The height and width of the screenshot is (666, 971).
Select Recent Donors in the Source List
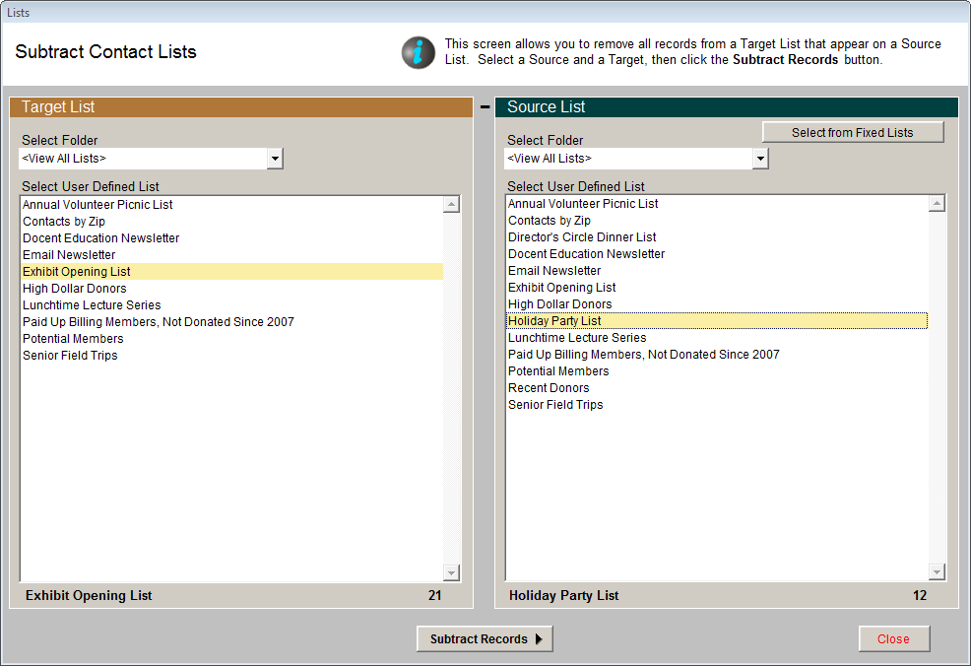[x=549, y=387]
